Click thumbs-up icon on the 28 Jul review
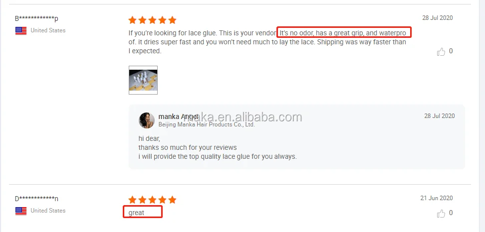Viewport: 485px width, 232px height. [x=441, y=51]
